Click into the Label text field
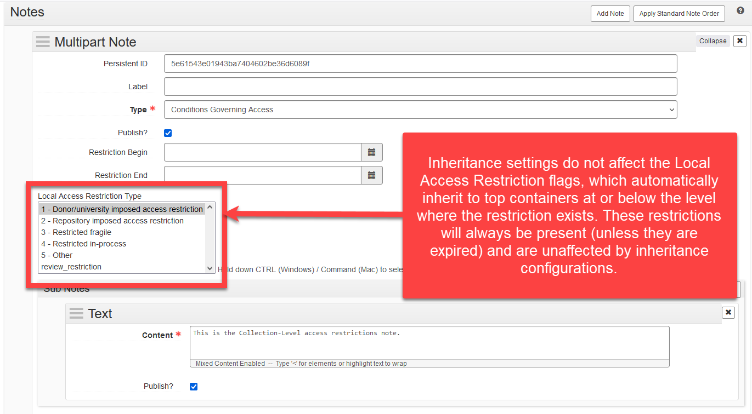Screen dimensions: 752x414 [x=420, y=87]
